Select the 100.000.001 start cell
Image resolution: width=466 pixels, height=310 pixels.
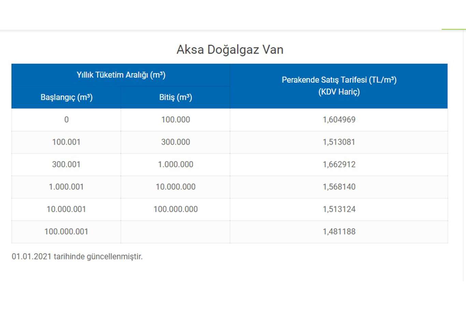pos(66,232)
